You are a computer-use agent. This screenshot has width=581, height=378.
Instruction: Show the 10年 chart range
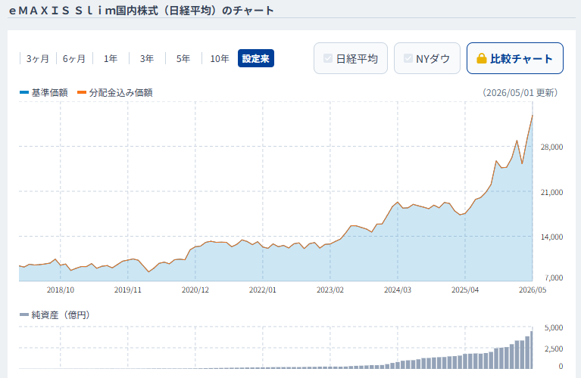pyautogui.click(x=220, y=58)
